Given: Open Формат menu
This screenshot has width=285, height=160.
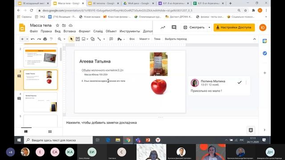Looking at the screenshot, I should pos(84,31).
